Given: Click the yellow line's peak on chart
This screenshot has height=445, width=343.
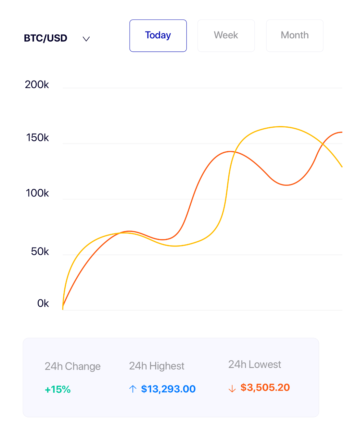Looking at the screenshot, I should pyautogui.click(x=280, y=127).
